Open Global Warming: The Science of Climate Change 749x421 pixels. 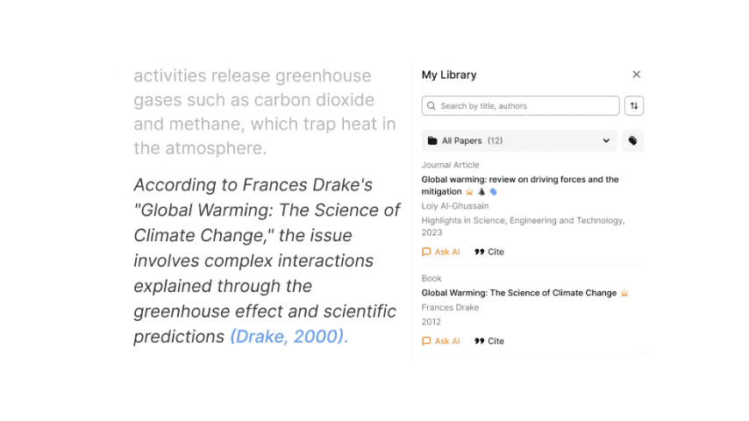pyautogui.click(x=518, y=293)
